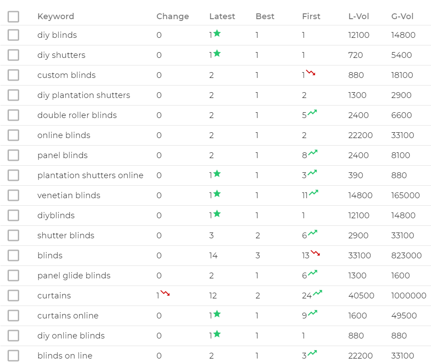Sort by the L-Vol column header
The image size is (431, 363).
359,16
